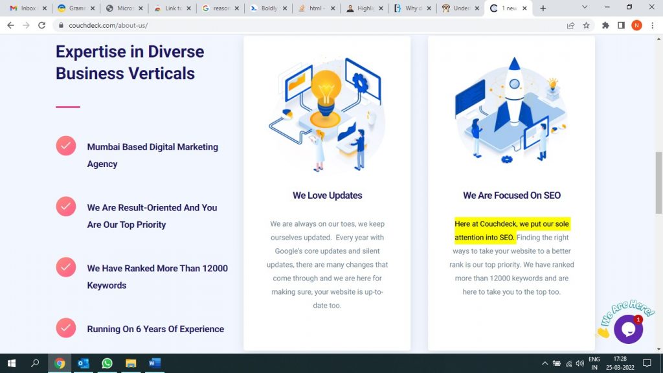663x373 pixels.
Task: Close the html tab
Action: 333,8
